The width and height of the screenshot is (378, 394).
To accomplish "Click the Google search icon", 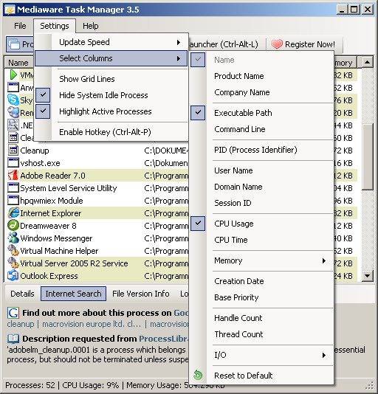I will [x=13, y=313].
